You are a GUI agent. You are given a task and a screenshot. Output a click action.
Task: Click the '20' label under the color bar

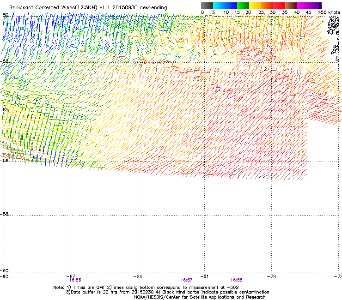[x=248, y=12]
